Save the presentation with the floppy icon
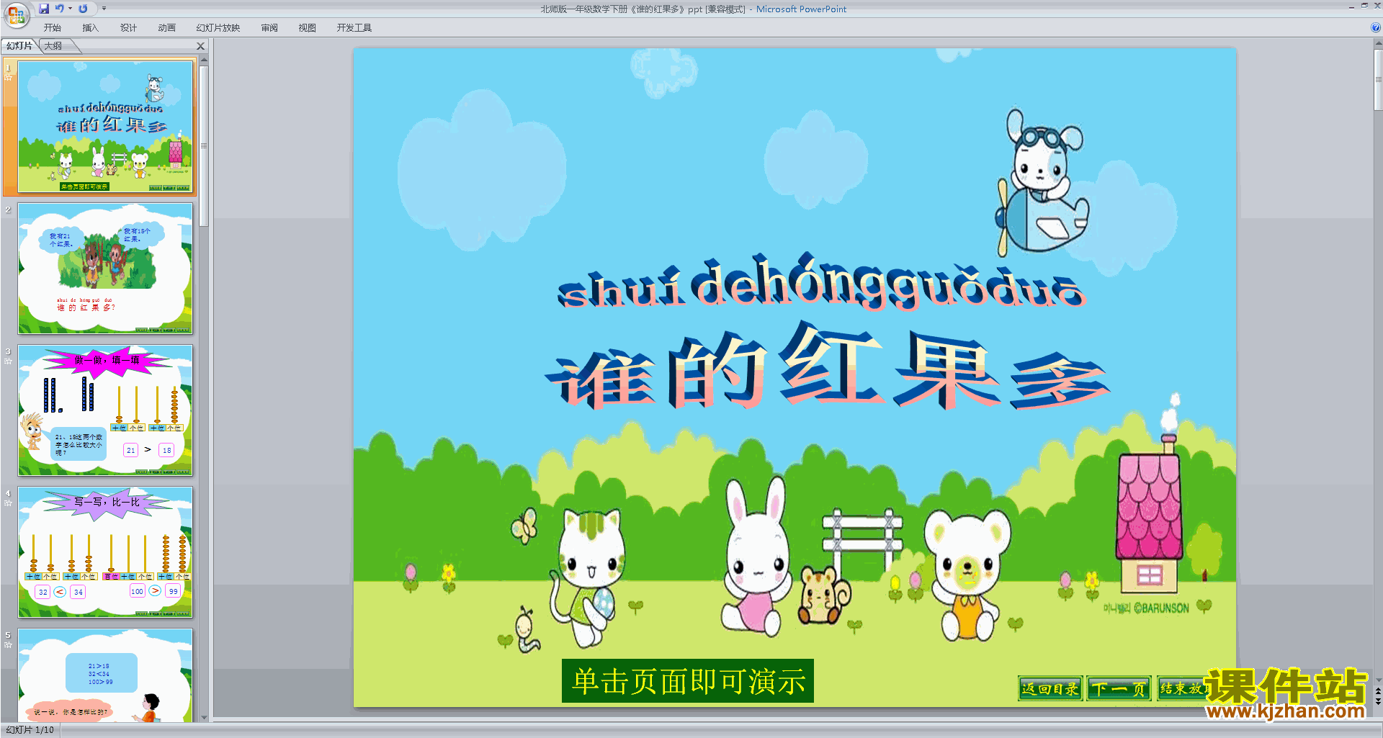The height and width of the screenshot is (738, 1383). pyautogui.click(x=44, y=9)
